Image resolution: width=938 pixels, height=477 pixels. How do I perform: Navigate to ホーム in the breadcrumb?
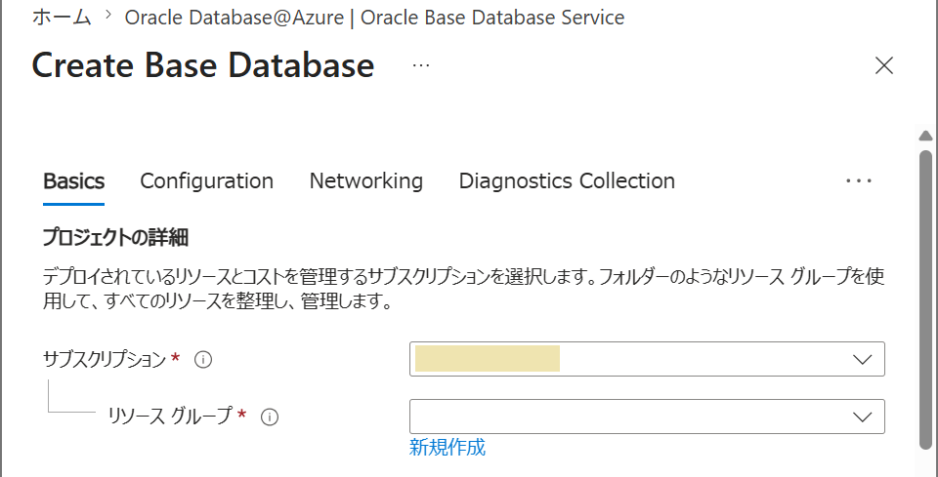[61, 18]
